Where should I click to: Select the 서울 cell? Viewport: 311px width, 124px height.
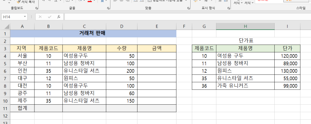(x=22, y=56)
